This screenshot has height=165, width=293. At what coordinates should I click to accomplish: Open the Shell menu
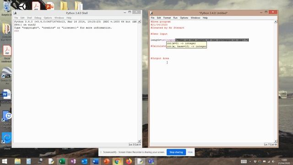pyautogui.click(x=29, y=18)
